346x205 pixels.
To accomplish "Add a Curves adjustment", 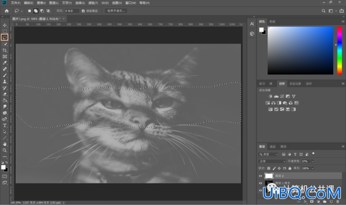I will [282, 96].
